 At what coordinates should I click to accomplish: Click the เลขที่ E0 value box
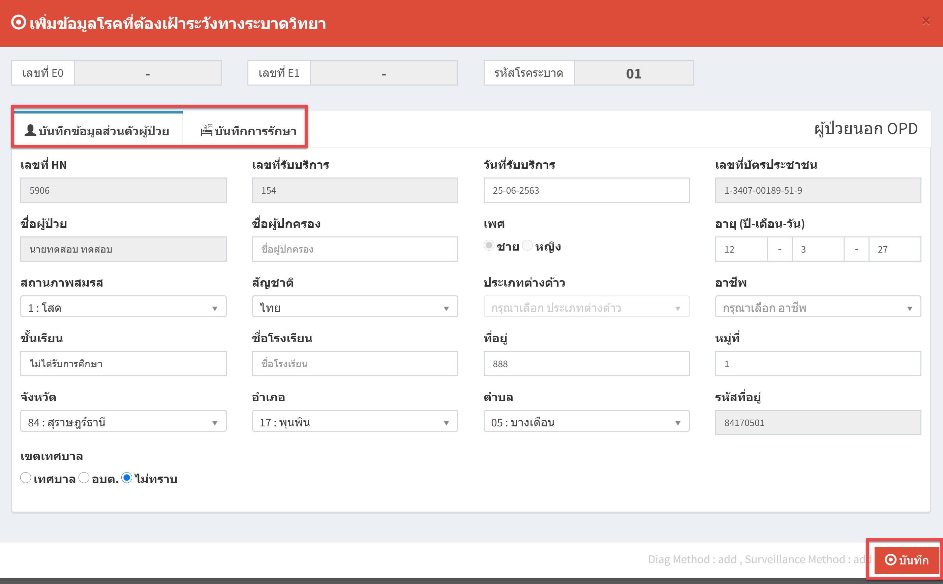click(x=148, y=73)
